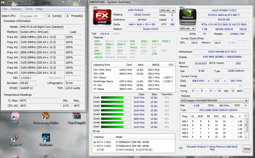
Task: Click the Core0 usage bar
Action: pos(116,98)
